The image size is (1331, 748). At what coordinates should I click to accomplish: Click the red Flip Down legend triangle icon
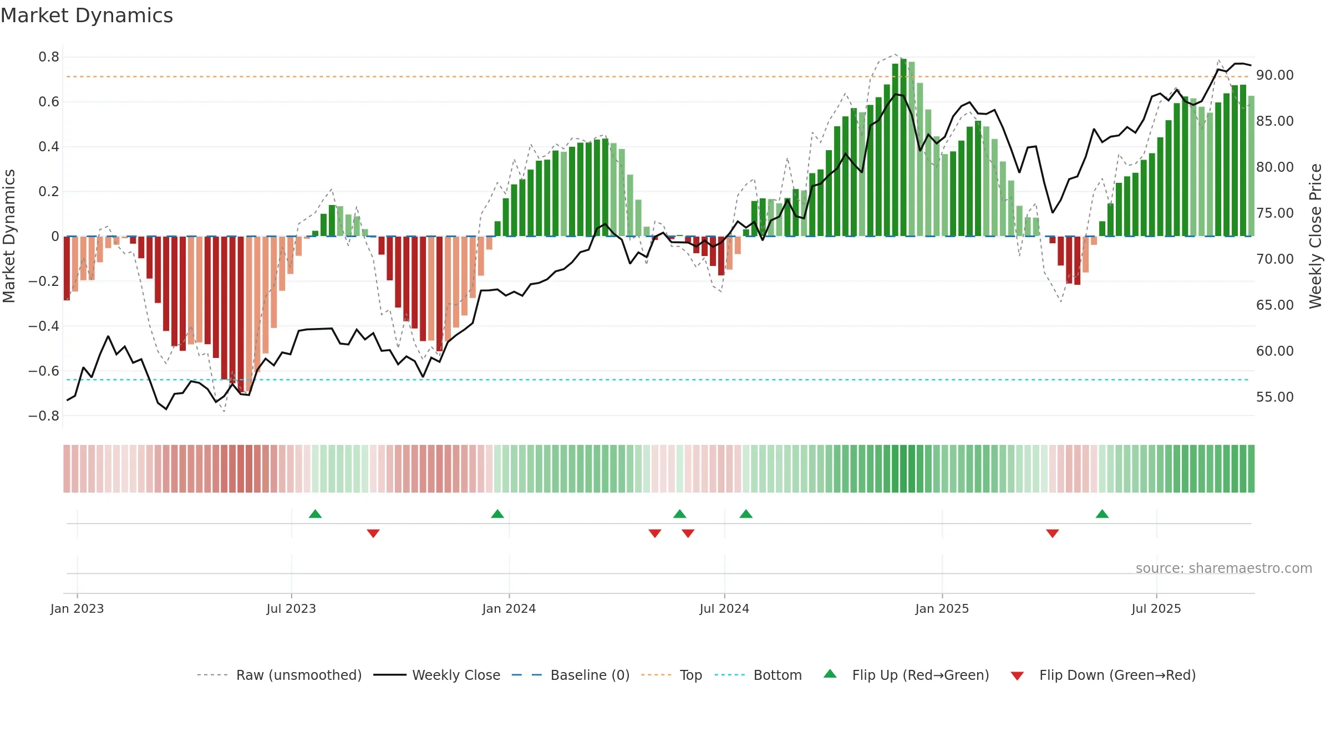coord(1017,676)
